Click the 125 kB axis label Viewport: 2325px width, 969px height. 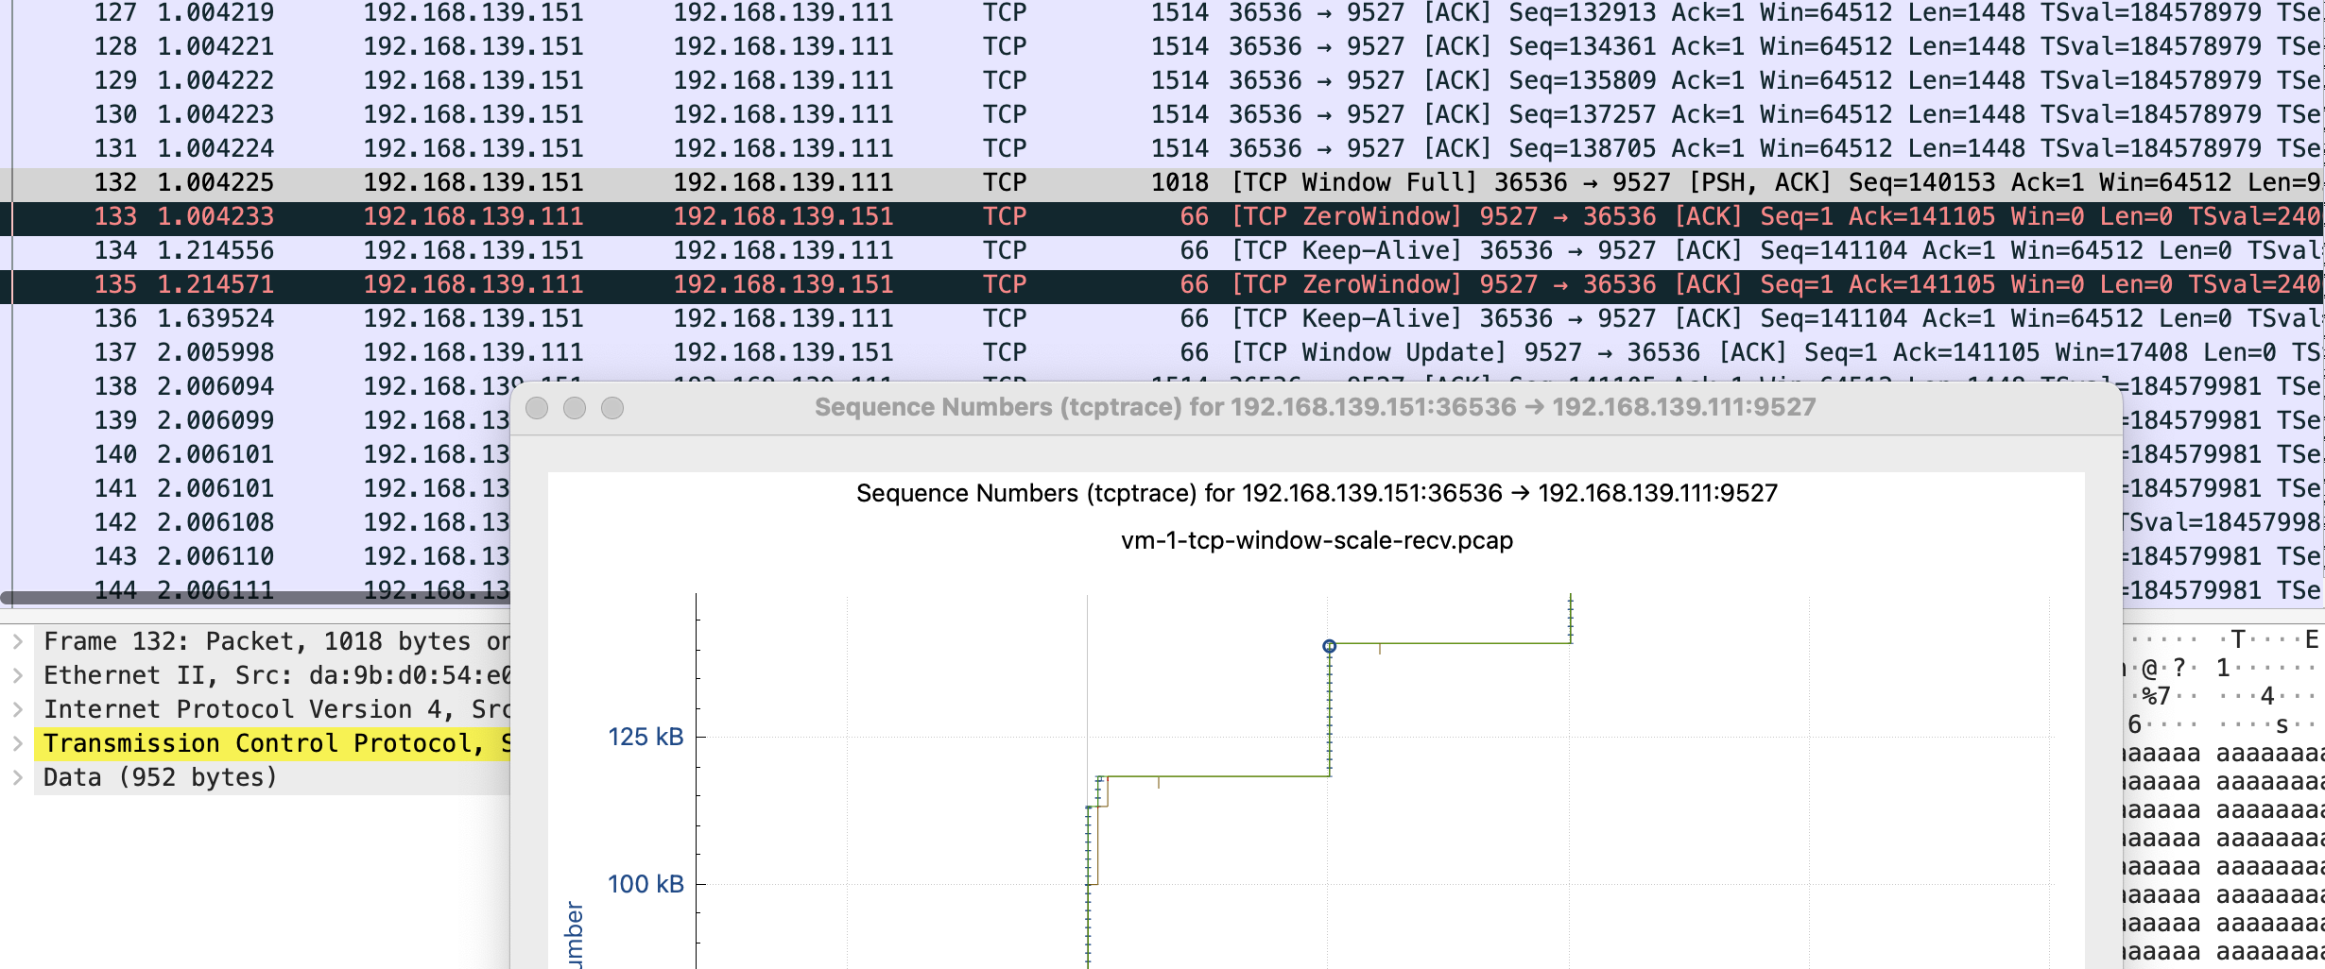[645, 737]
